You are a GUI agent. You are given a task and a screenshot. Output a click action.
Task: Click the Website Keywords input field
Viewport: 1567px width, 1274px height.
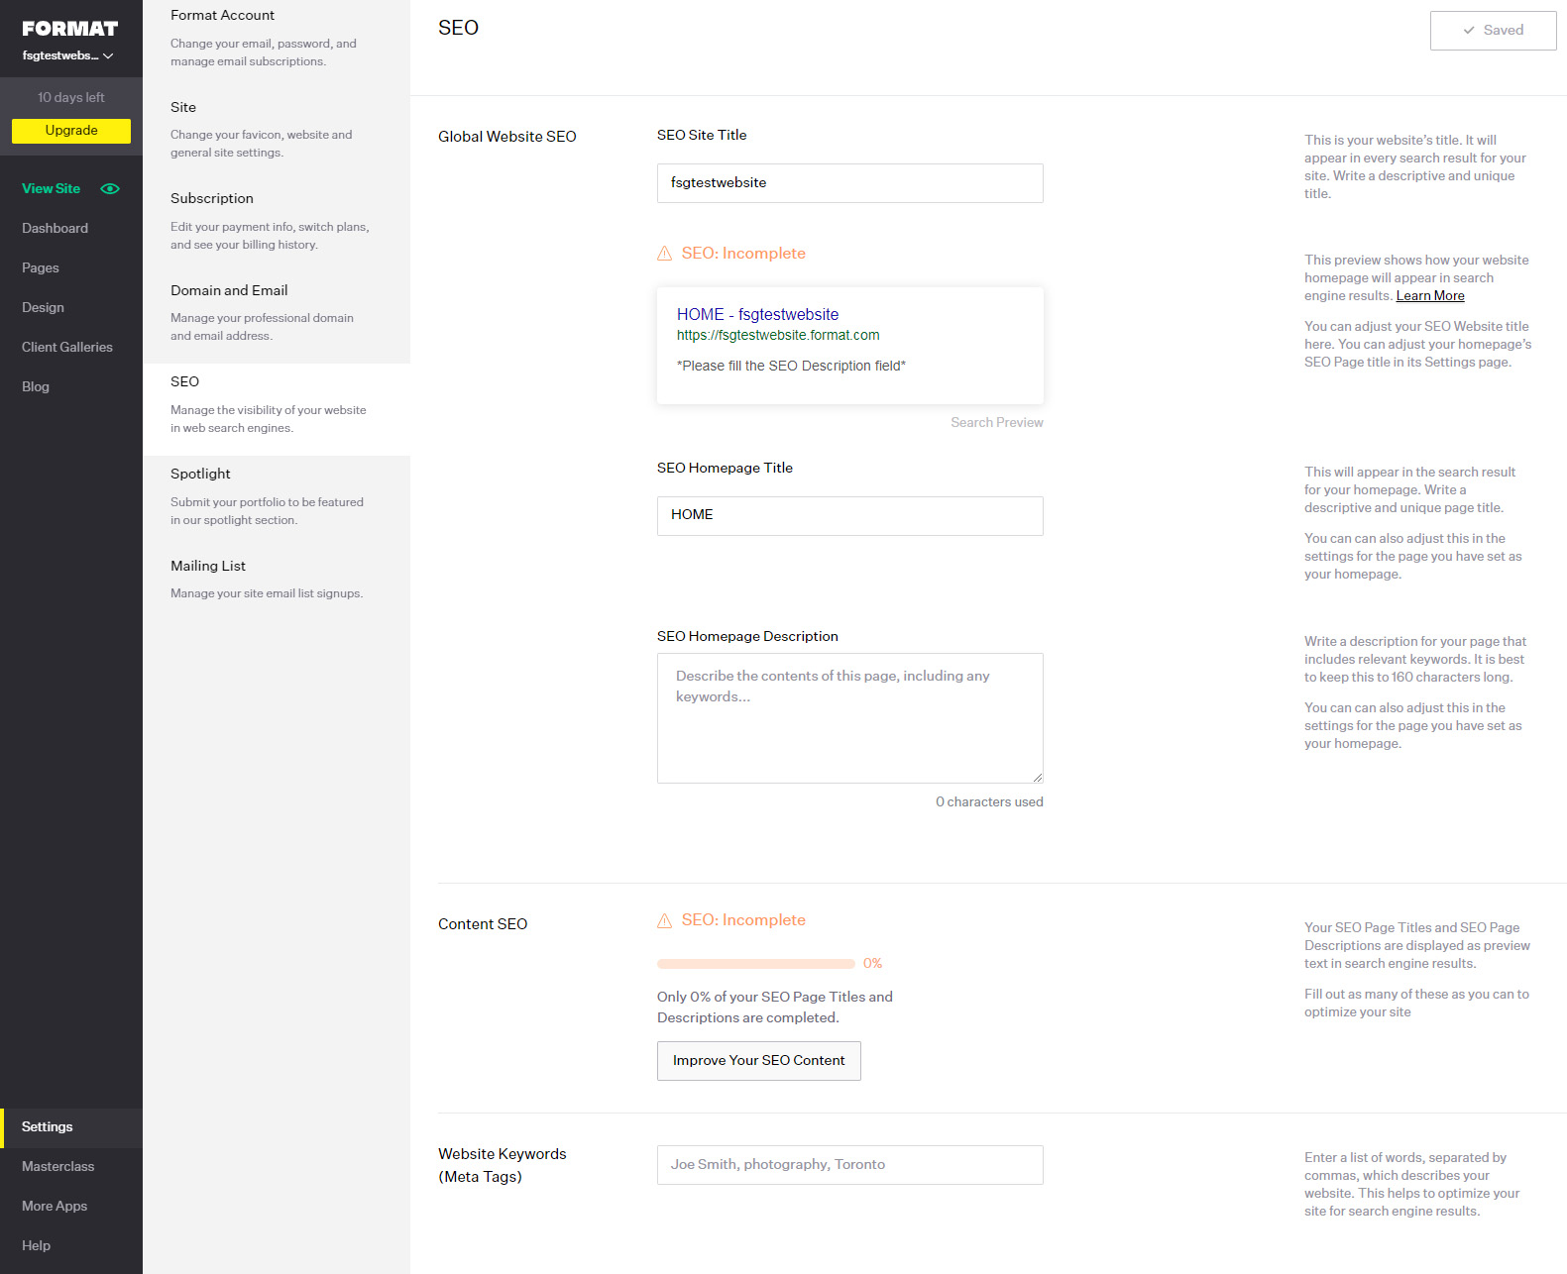pos(849,1165)
